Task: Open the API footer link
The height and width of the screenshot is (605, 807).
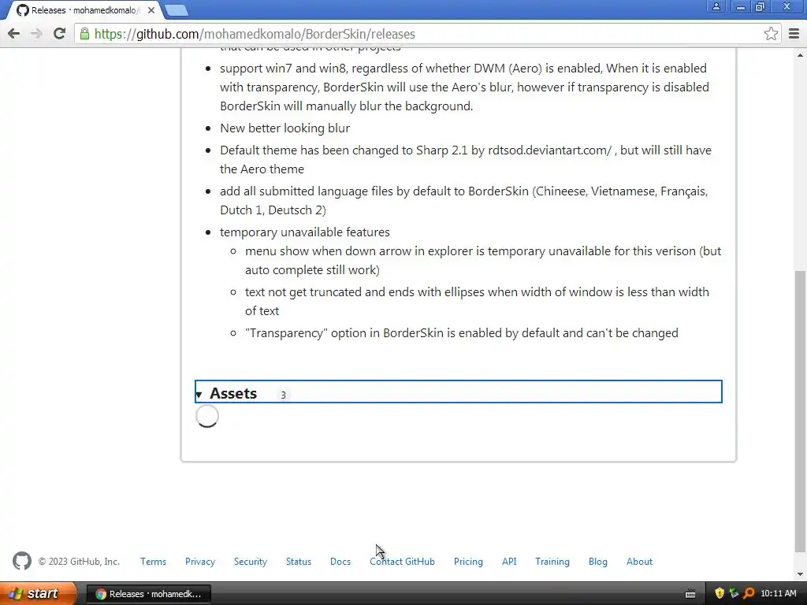Action: tap(509, 561)
